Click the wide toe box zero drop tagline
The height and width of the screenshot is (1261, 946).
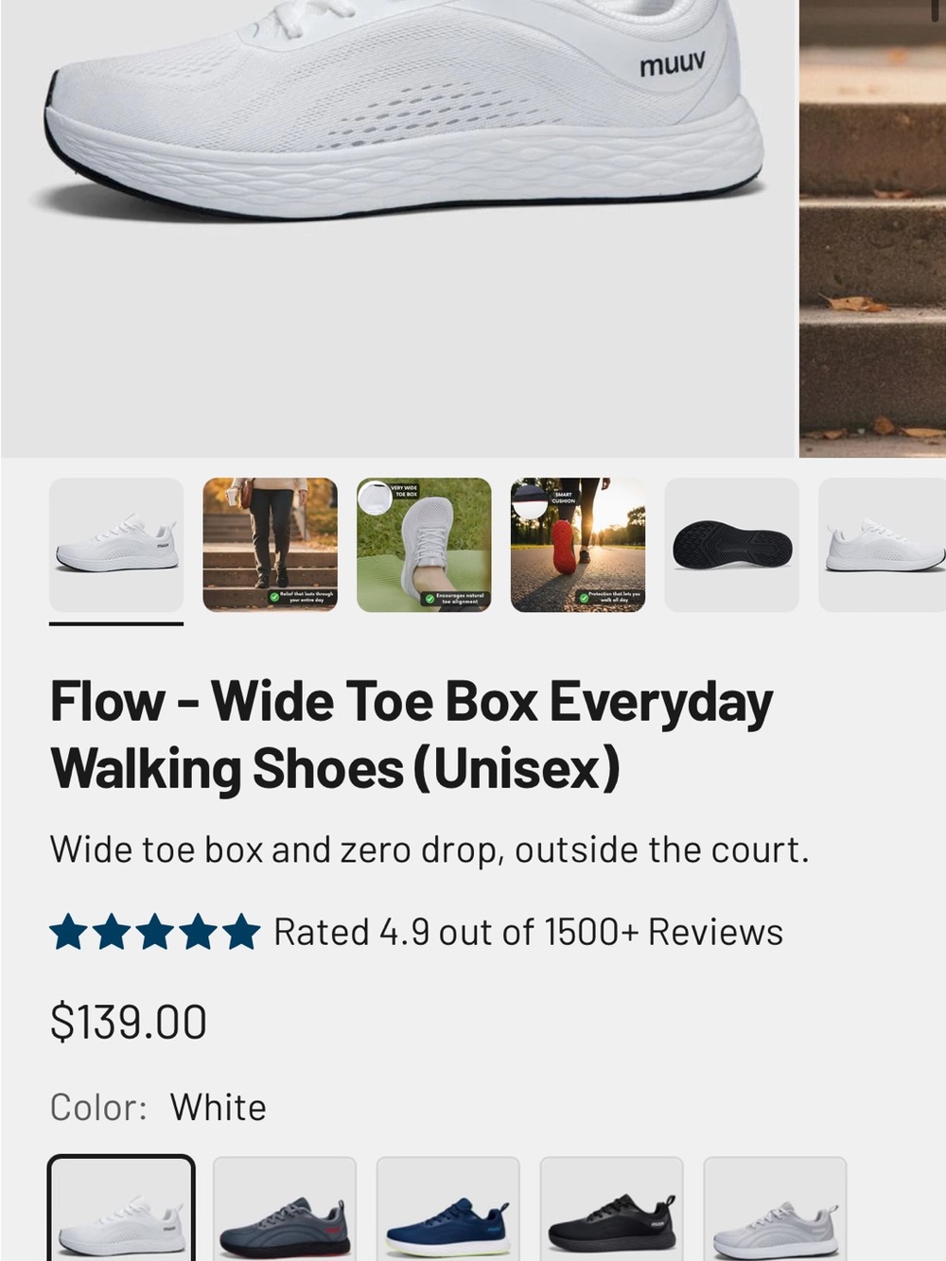[x=429, y=849]
